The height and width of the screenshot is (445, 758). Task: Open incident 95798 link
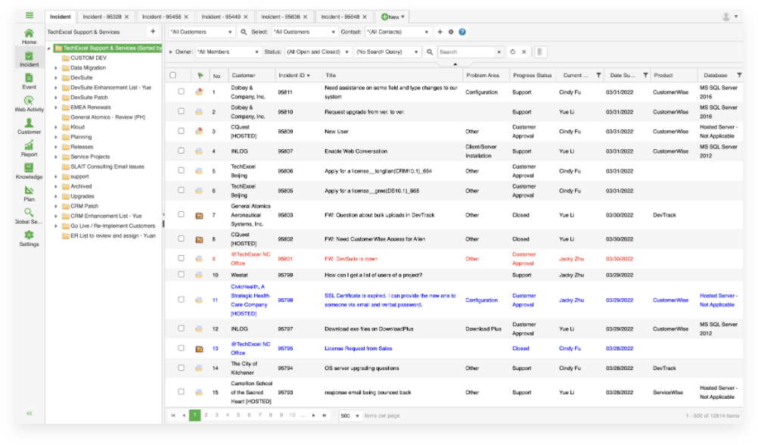click(285, 300)
